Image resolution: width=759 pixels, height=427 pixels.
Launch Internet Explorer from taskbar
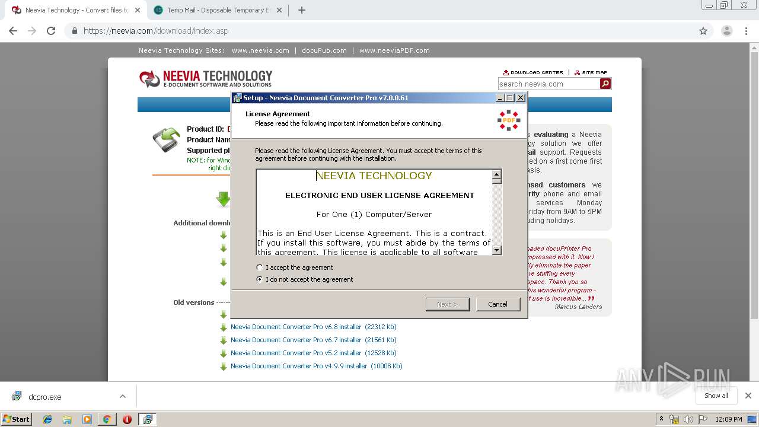point(47,419)
